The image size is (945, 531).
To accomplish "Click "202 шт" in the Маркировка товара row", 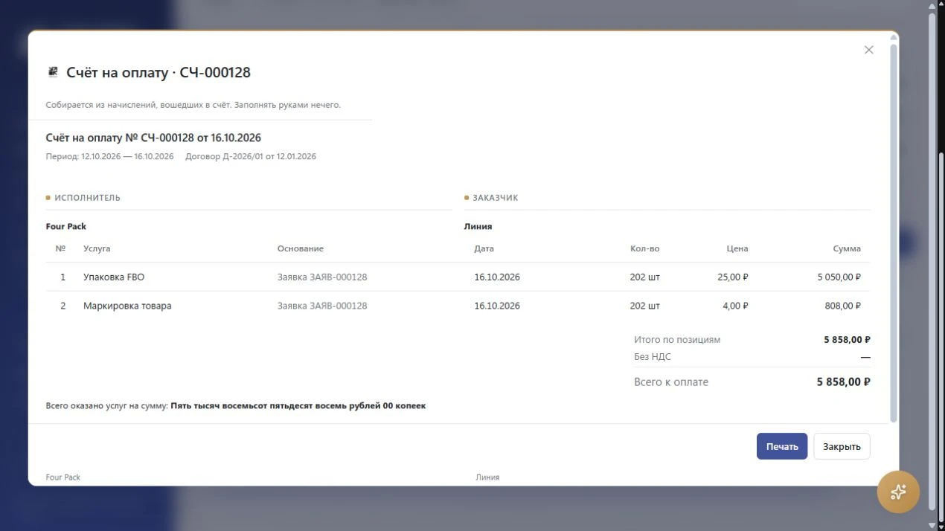I will [x=644, y=306].
